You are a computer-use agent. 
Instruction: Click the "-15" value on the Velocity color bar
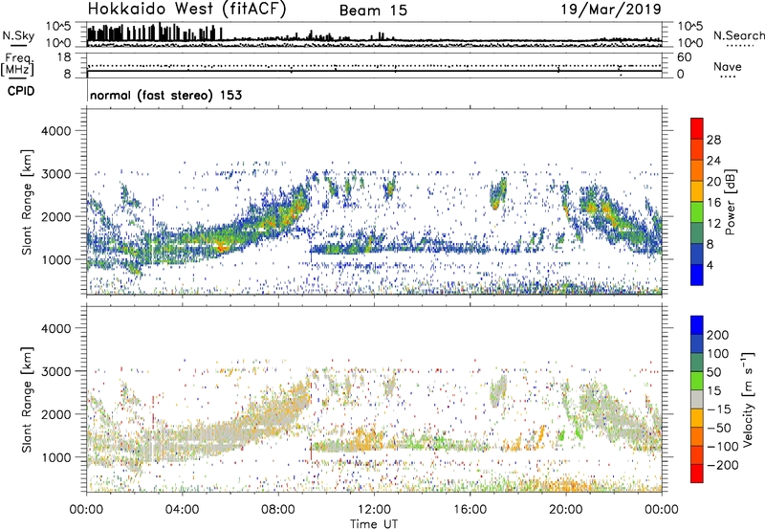[x=719, y=409]
